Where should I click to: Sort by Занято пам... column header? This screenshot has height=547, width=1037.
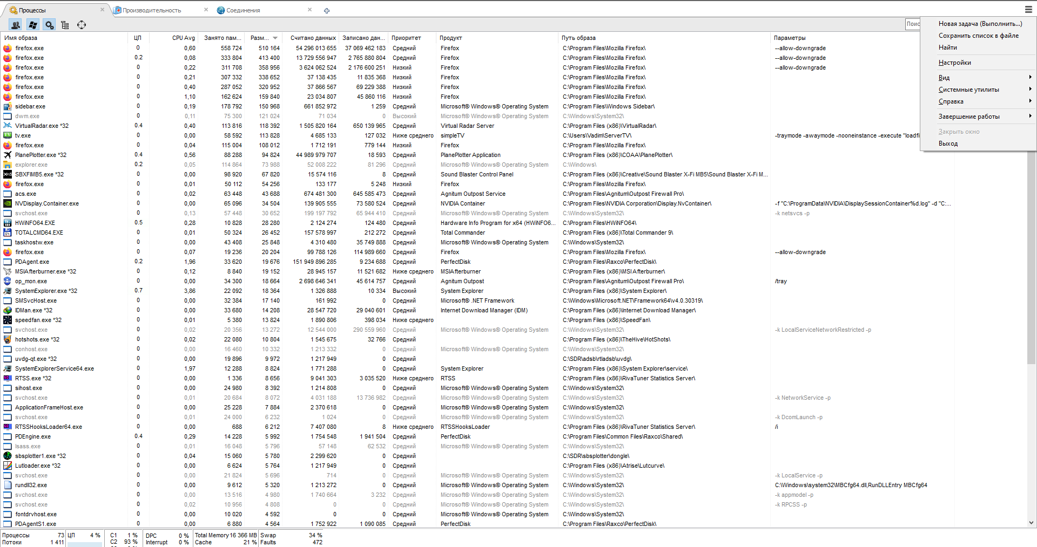pos(222,38)
